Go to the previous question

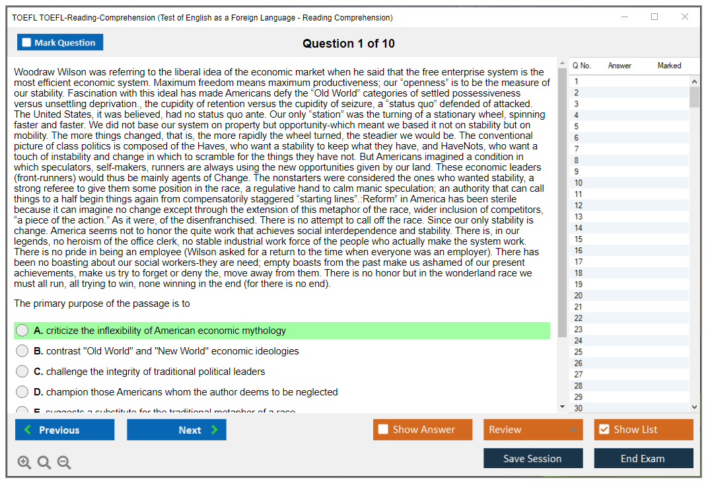[x=65, y=430]
